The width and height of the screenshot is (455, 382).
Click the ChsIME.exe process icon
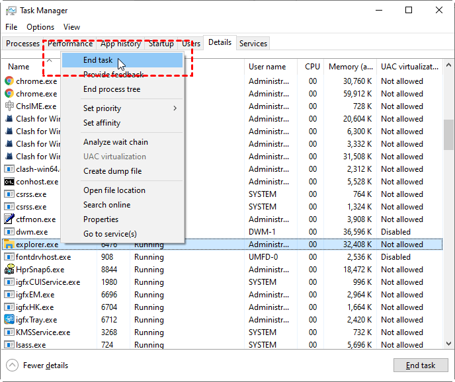(x=9, y=106)
